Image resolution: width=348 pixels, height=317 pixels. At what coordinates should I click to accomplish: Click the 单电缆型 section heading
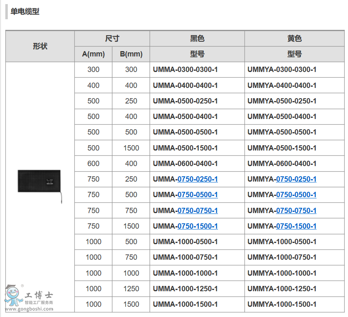tap(25, 11)
